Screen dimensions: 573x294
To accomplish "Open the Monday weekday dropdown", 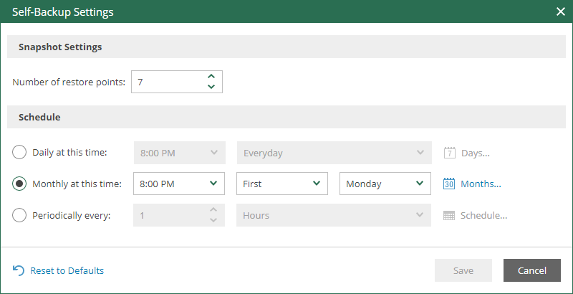I will tap(385, 184).
